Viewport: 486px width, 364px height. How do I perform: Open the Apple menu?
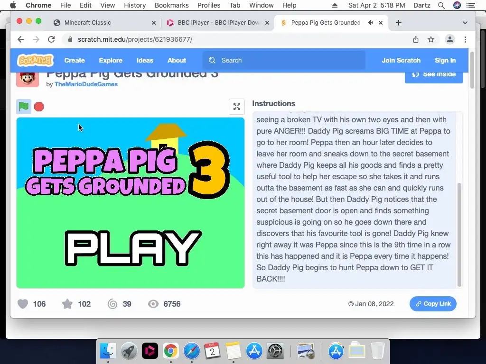click(13, 5)
